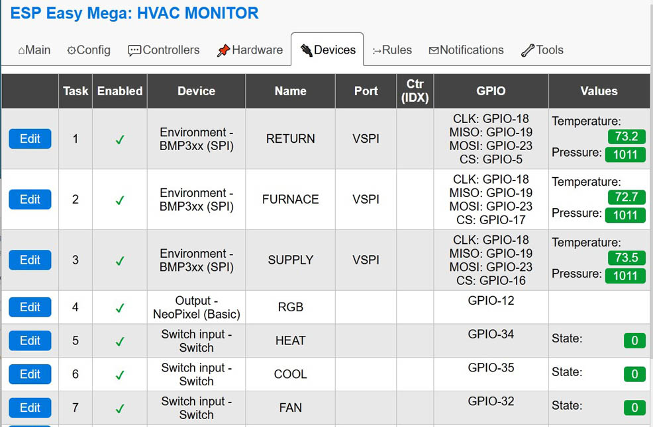Select the Devices tab

coord(328,50)
